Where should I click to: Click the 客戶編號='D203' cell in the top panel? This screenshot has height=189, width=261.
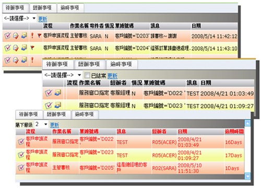tap(132, 36)
